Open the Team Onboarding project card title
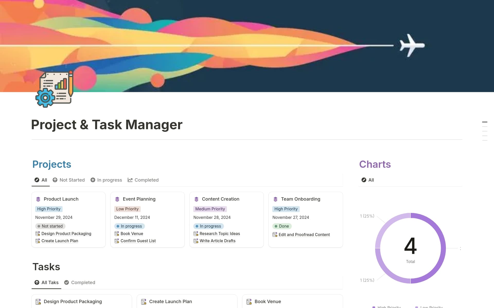494x308 pixels. tap(301, 199)
